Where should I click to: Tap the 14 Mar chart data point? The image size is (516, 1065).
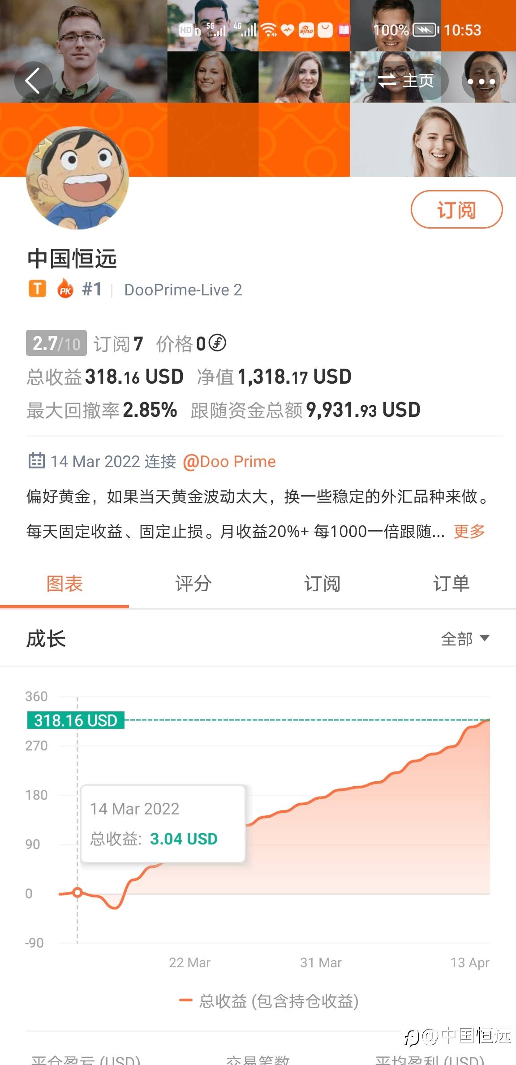tap(77, 892)
